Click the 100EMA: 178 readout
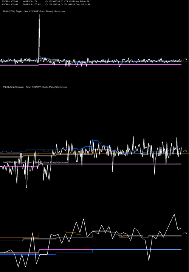This screenshot has width=189, height=272. coord(30,2)
